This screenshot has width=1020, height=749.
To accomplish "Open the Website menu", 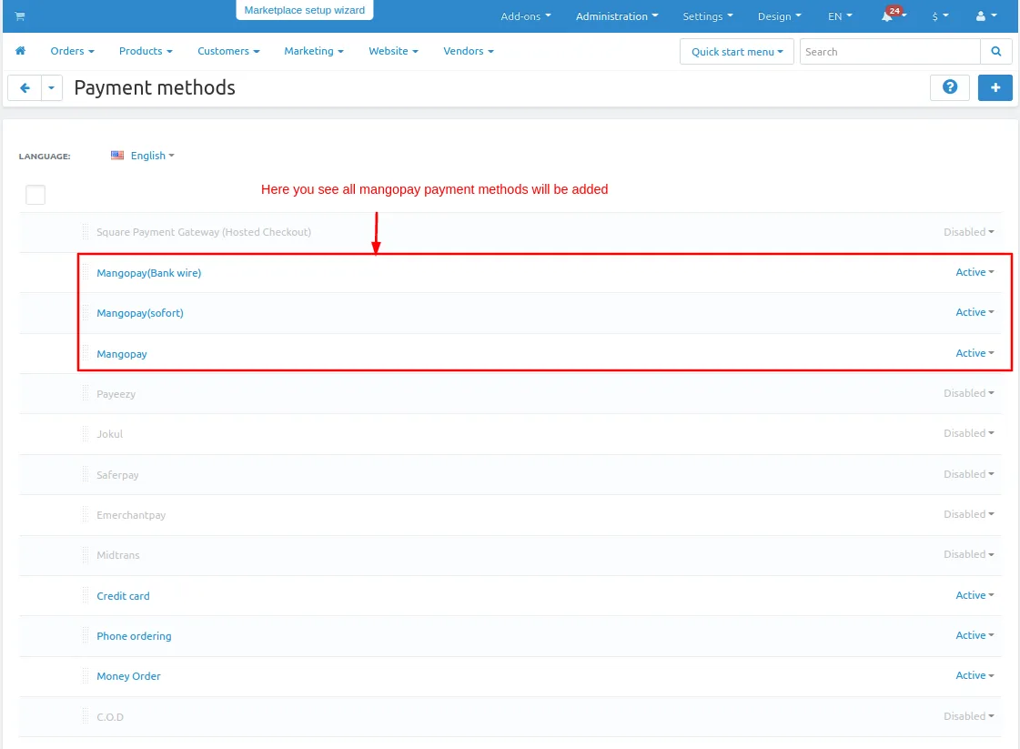I will pos(393,51).
